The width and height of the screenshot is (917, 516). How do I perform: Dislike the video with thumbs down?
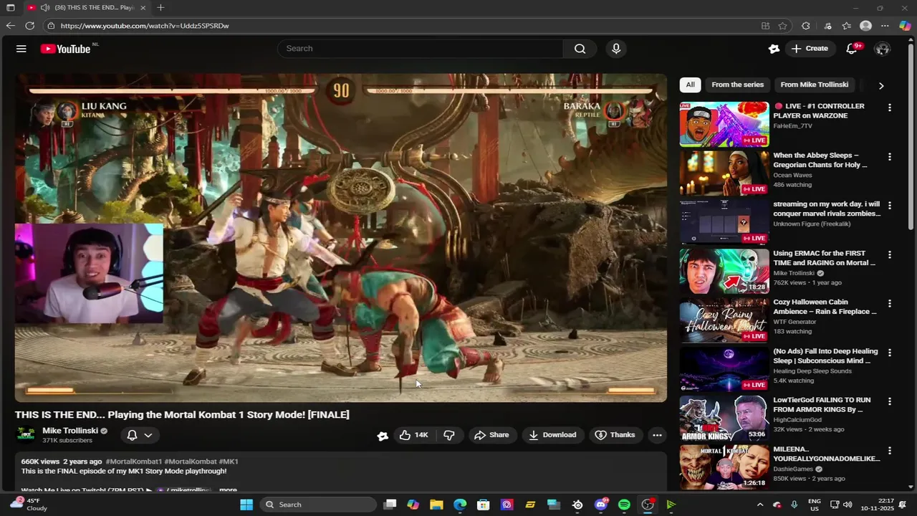449,435
